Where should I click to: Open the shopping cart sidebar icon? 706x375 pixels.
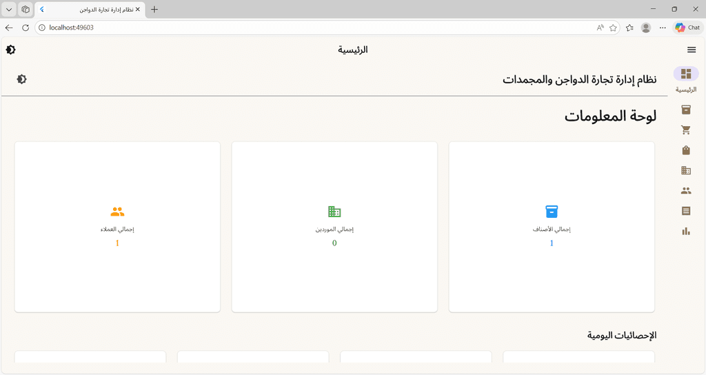(x=686, y=130)
